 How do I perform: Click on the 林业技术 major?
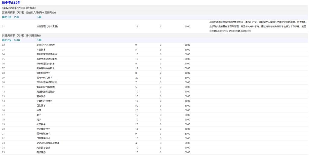click(41, 50)
